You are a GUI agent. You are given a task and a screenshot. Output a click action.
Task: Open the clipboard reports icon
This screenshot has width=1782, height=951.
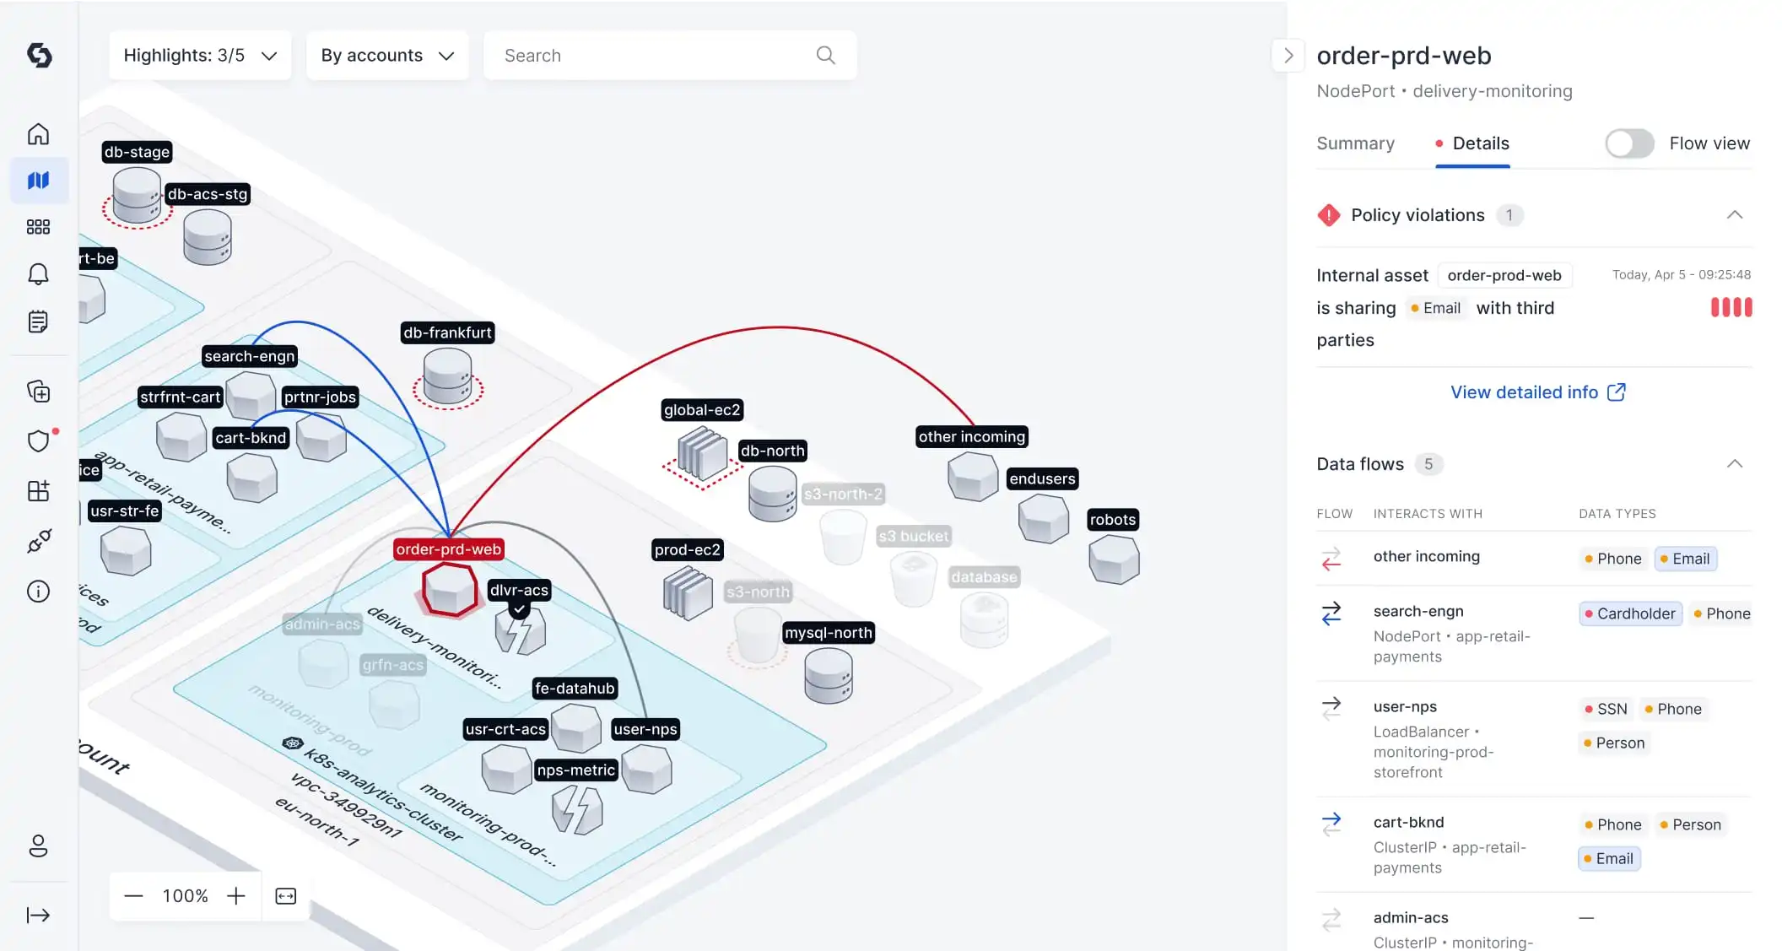point(38,321)
